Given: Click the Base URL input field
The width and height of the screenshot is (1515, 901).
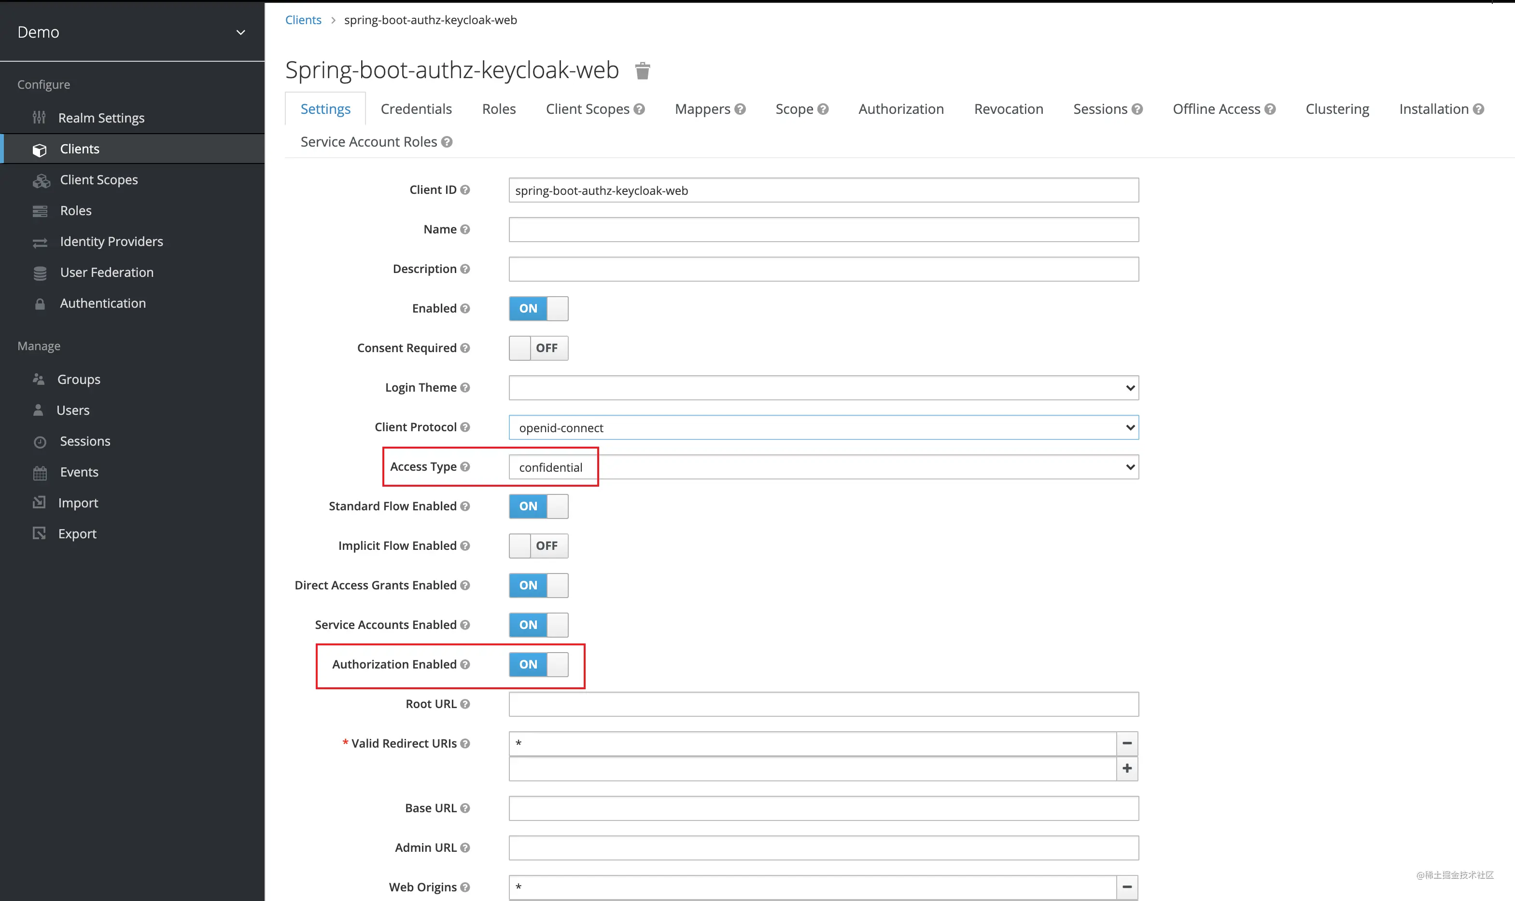Looking at the screenshot, I should 824,808.
